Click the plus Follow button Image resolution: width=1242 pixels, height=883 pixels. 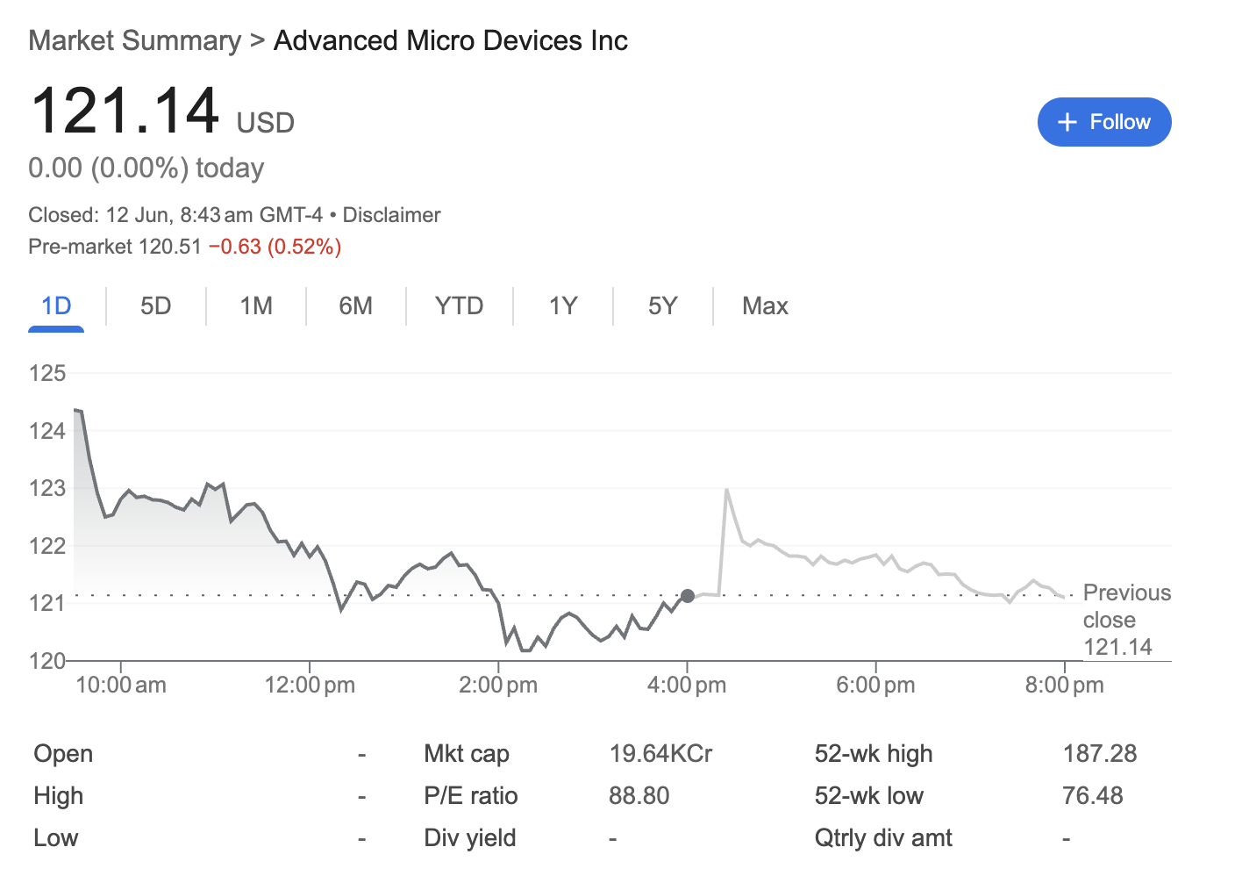pos(1104,122)
